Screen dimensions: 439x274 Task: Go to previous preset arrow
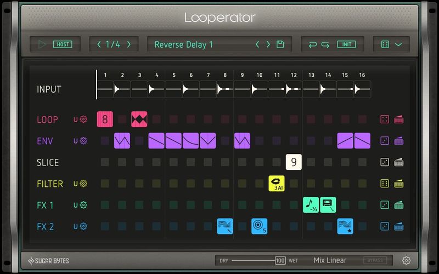tap(257, 44)
